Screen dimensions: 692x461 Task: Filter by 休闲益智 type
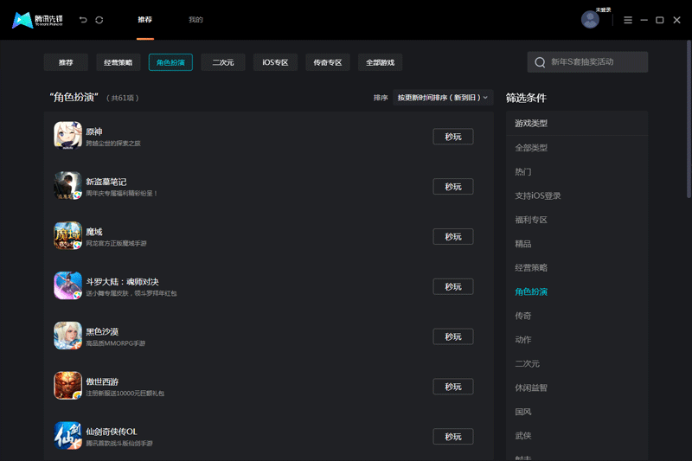tap(531, 387)
